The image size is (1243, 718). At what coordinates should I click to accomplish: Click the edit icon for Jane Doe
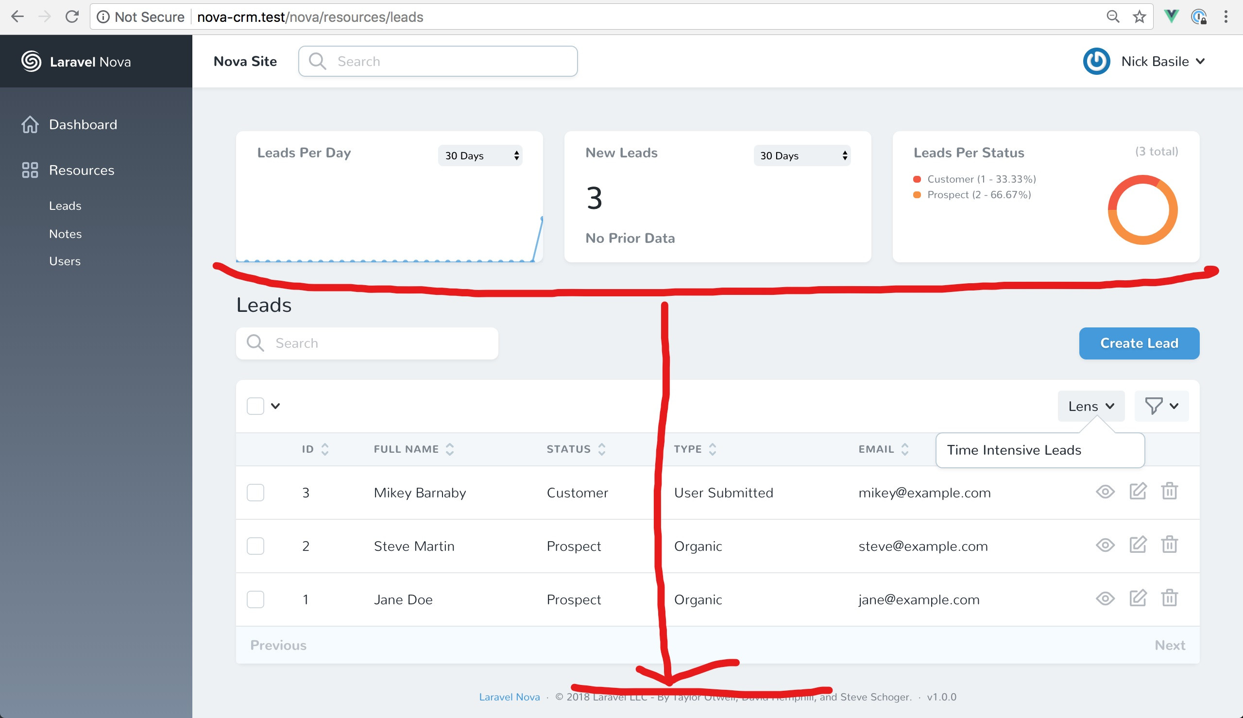pyautogui.click(x=1138, y=598)
